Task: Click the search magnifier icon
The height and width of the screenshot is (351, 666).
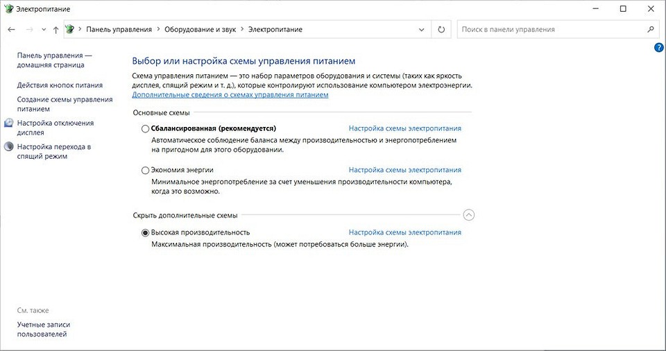Action: 650,29
